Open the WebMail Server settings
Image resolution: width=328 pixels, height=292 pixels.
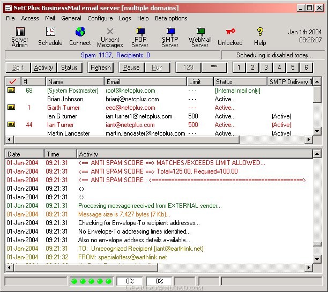click(200, 37)
